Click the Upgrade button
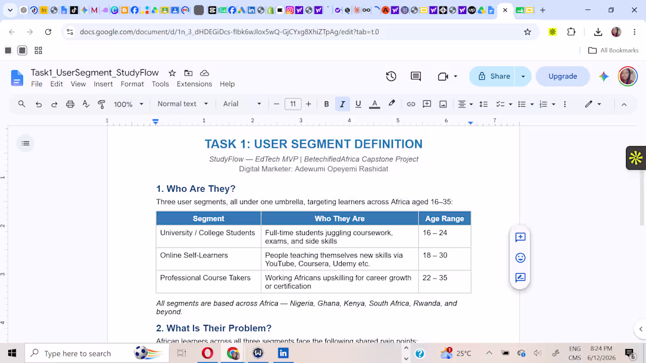Image resolution: width=646 pixels, height=363 pixels. tap(563, 76)
